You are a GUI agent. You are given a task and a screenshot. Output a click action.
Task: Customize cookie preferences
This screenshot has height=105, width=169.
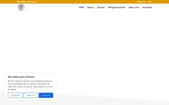[x=15, y=95]
